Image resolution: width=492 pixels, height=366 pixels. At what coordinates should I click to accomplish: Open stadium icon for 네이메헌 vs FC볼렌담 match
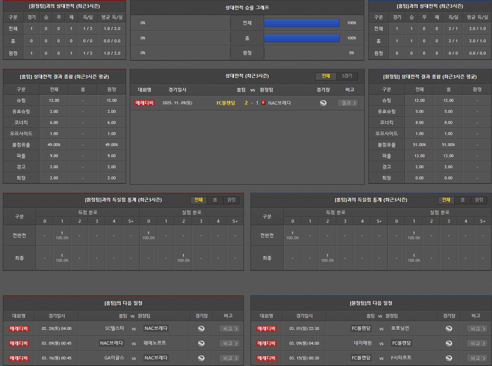pyautogui.click(x=449, y=343)
